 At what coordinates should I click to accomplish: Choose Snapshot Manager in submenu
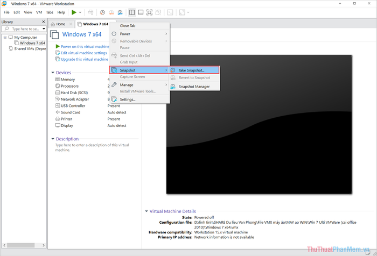(194, 87)
